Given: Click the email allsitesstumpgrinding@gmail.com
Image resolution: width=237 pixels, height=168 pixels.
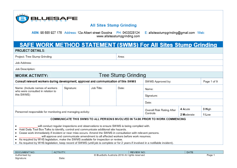Looking at the screenshot, I should coord(172,32).
